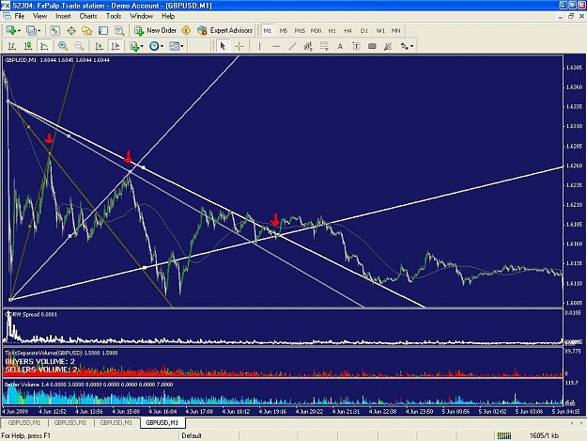
Task: Click the '1605/1 kb' connection status
Action: [544, 435]
